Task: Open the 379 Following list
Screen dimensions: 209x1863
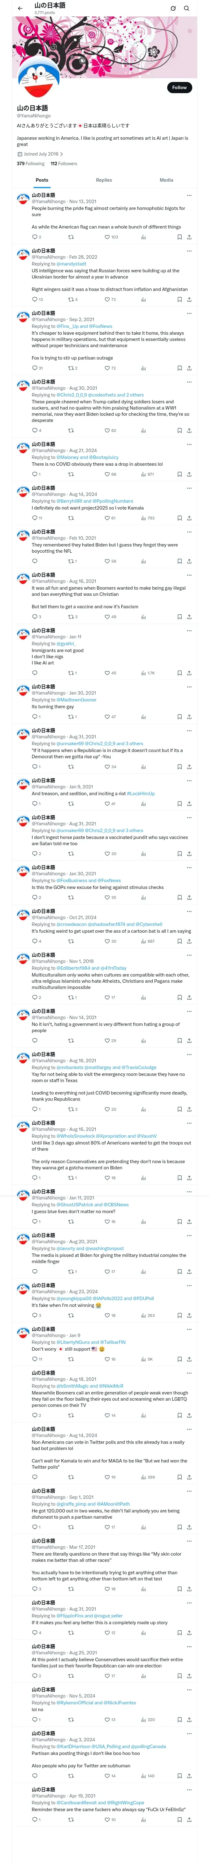Action: (30, 163)
